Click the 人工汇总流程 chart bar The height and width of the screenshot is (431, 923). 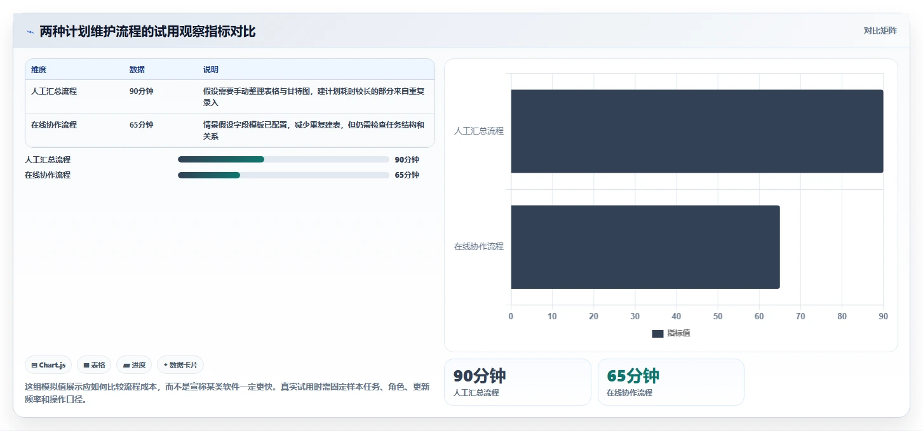[x=697, y=131]
